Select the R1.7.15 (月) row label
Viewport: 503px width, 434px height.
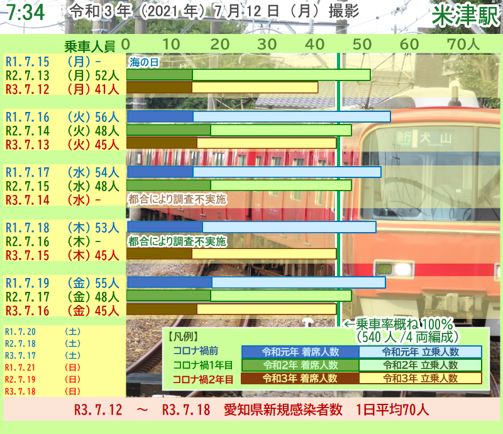point(53,62)
